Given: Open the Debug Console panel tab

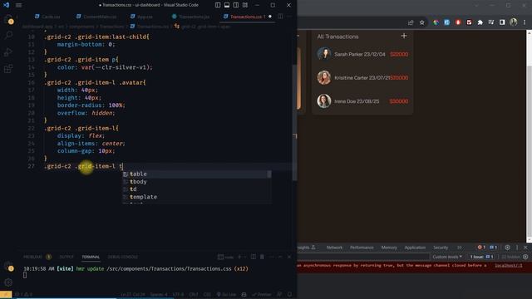Looking at the screenshot, I should tap(122, 257).
